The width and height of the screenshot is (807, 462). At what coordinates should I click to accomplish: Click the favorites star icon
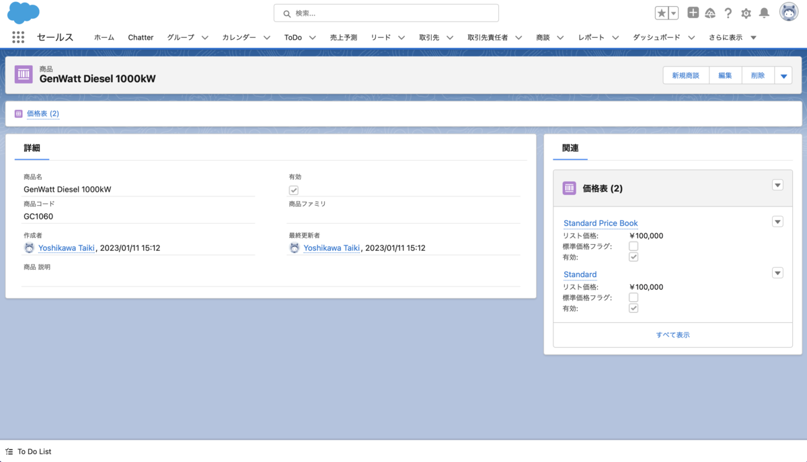662,13
